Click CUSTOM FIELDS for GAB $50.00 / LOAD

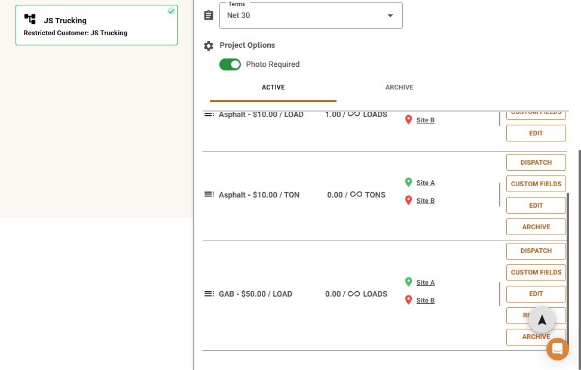536,272
